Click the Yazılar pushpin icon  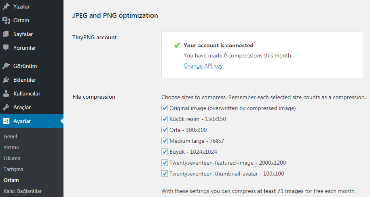pyautogui.click(x=6, y=6)
